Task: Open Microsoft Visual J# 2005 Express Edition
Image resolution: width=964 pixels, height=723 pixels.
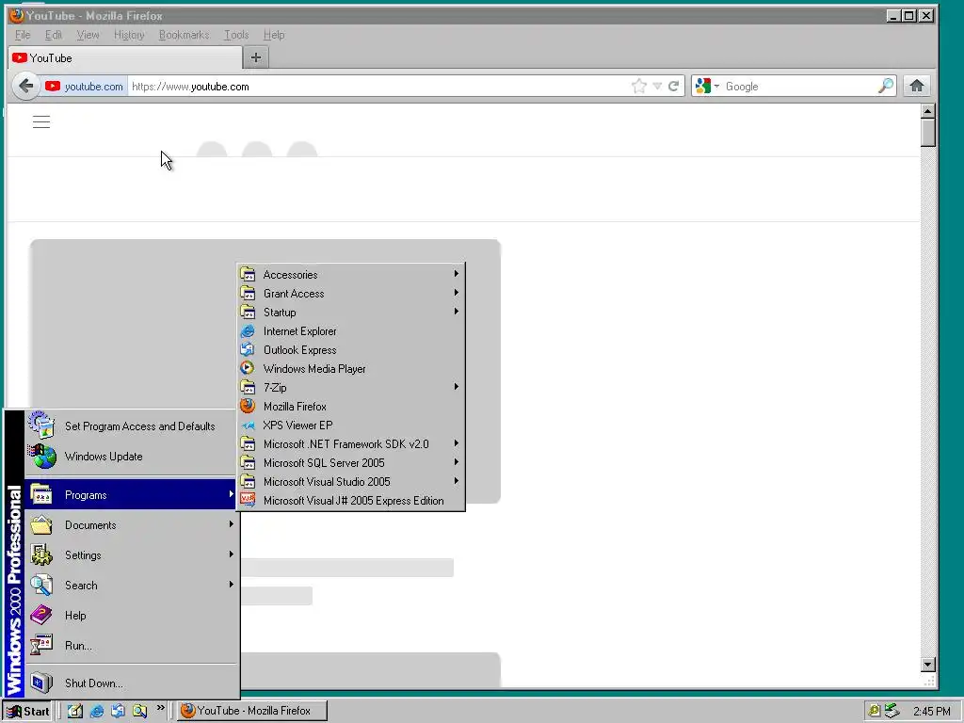Action: [x=350, y=501]
